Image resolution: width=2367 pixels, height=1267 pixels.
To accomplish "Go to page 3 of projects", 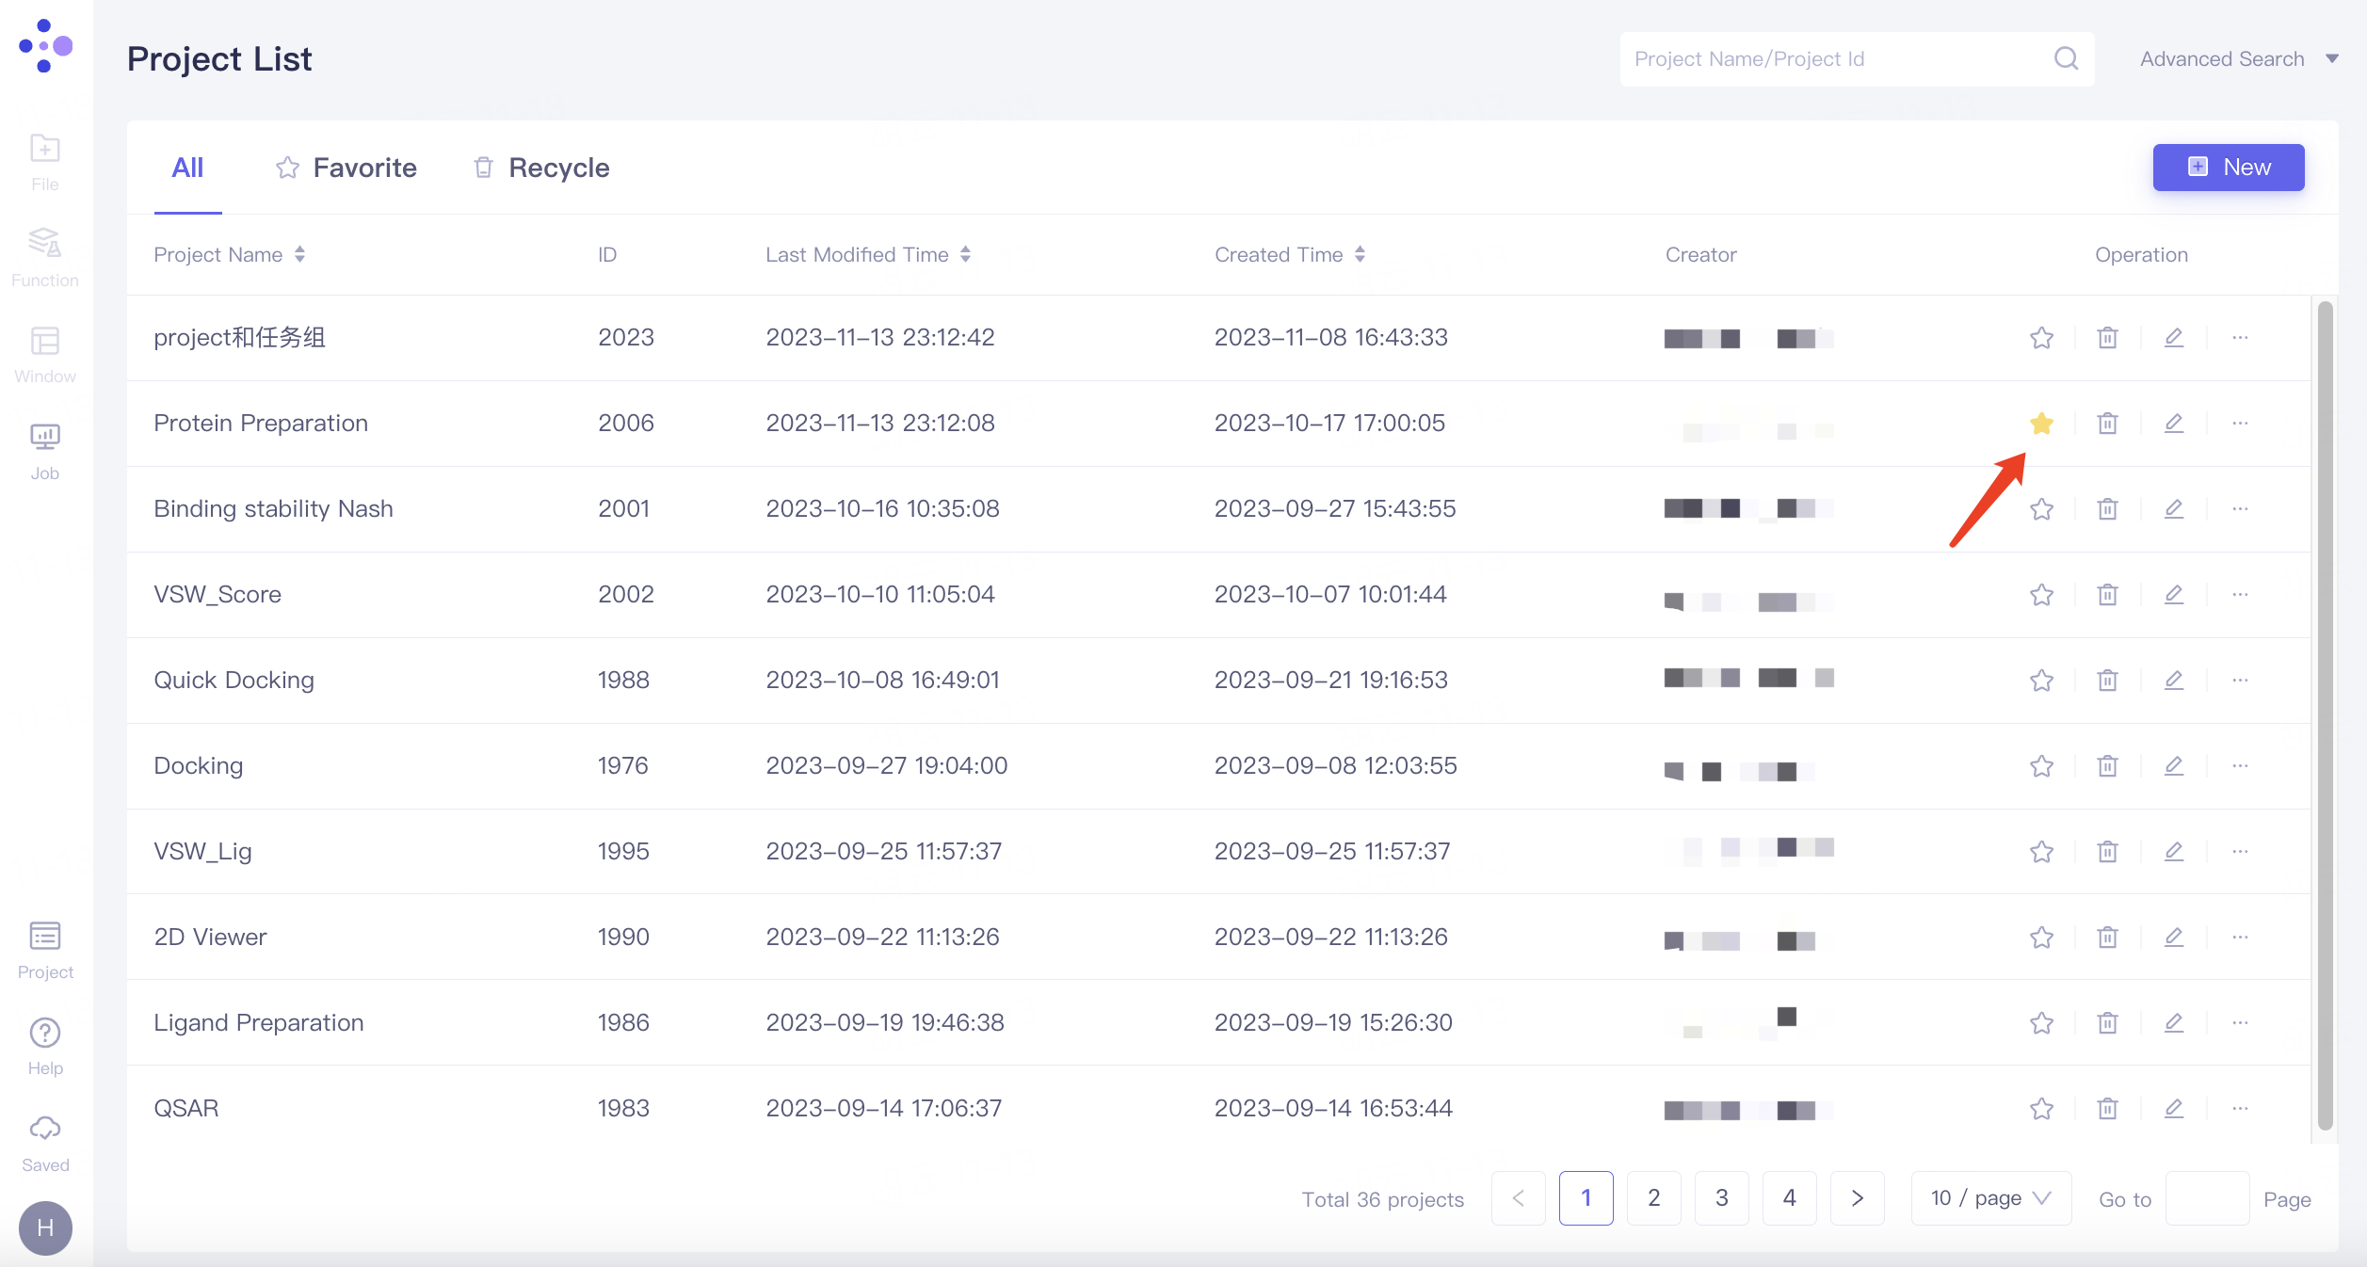I will pyautogui.click(x=1722, y=1197).
